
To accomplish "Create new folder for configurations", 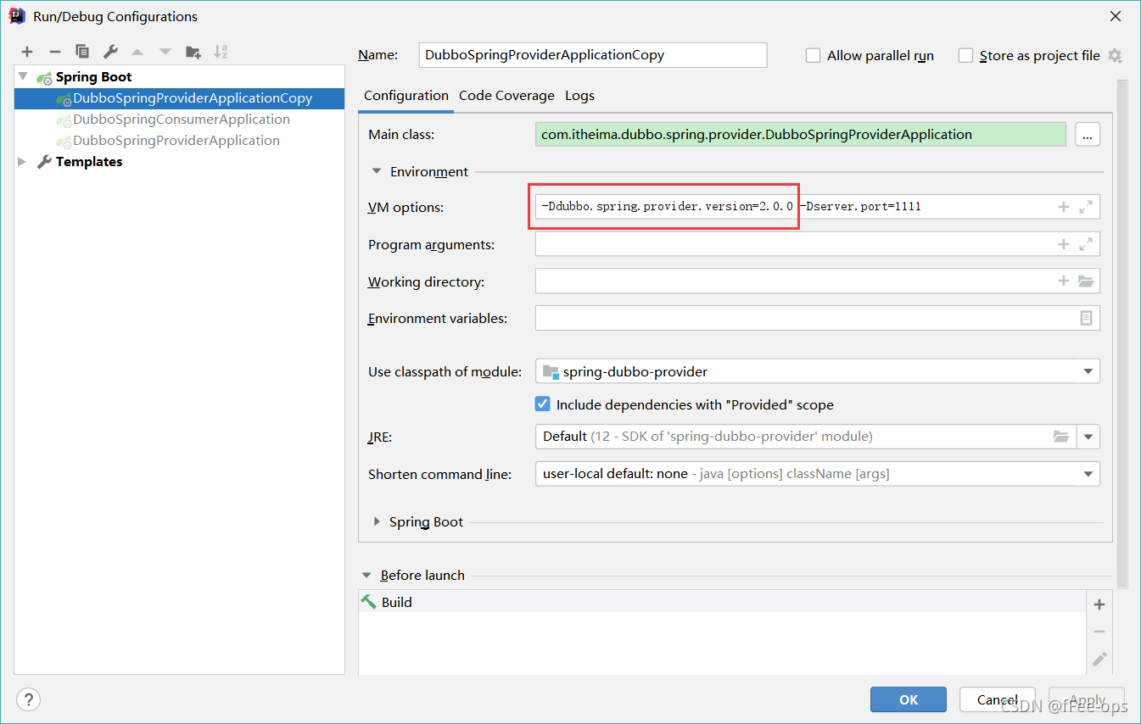I will point(193,52).
